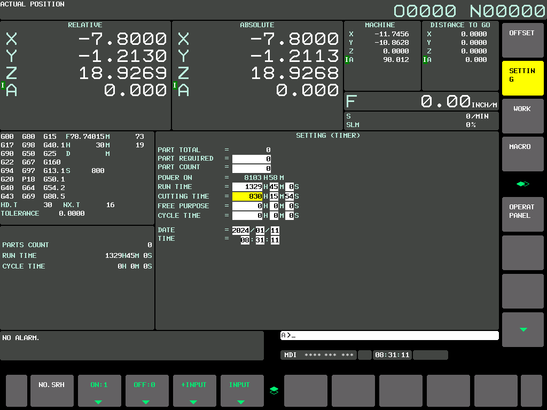The height and width of the screenshot is (410, 547).
Task: Switch to the OFFSET screen
Action: click(x=522, y=40)
